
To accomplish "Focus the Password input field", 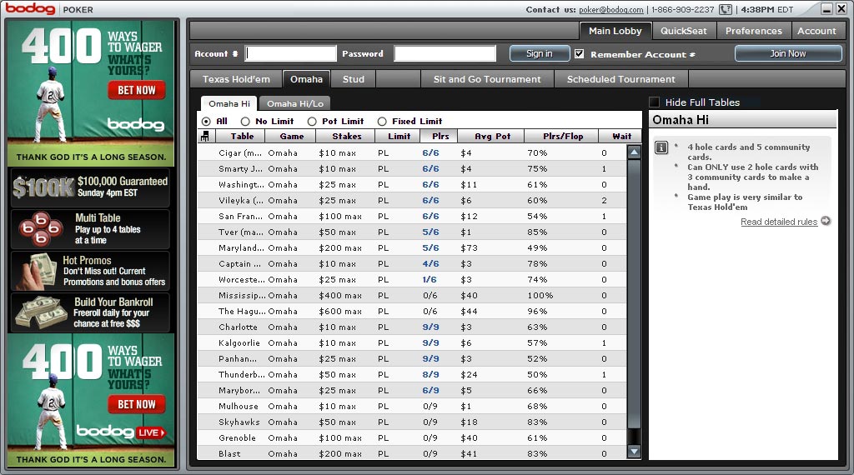I will pos(445,53).
